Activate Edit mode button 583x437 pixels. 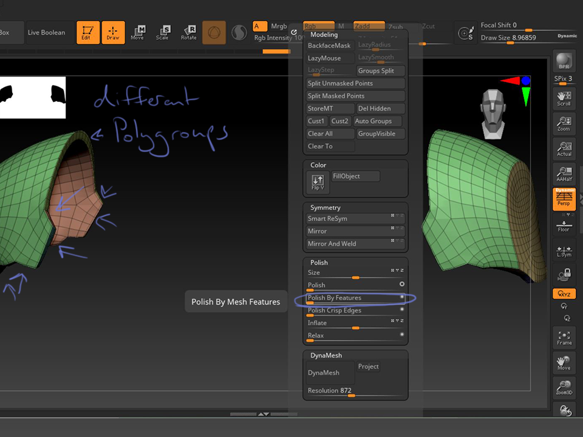click(x=88, y=32)
